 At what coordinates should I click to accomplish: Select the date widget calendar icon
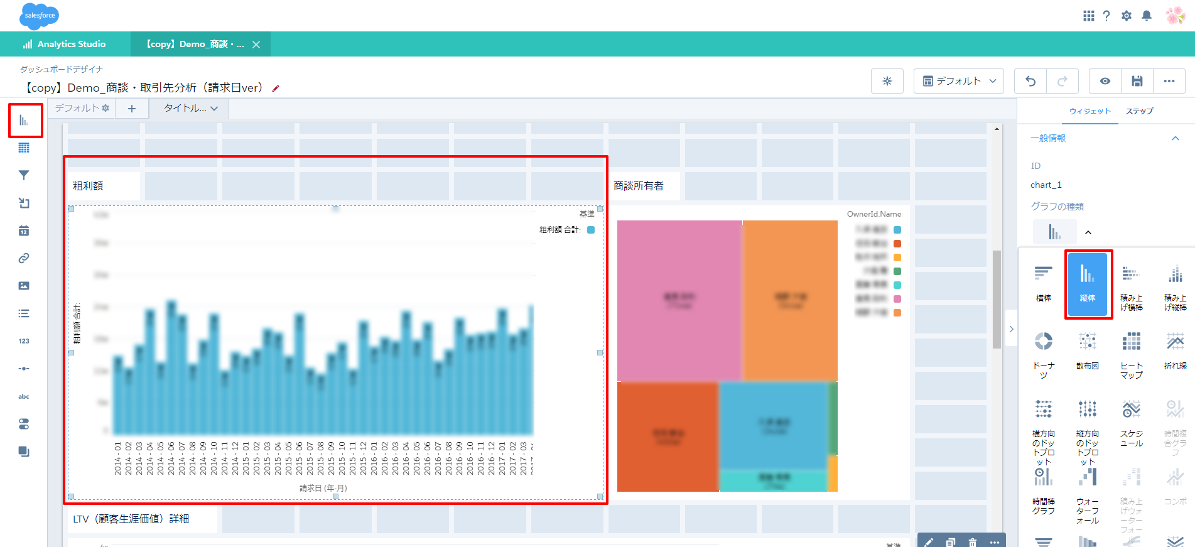(x=24, y=231)
